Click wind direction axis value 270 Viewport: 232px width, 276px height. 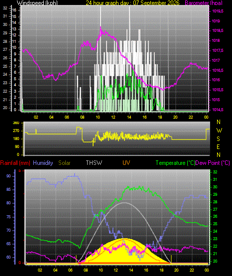[x=16, y=131]
